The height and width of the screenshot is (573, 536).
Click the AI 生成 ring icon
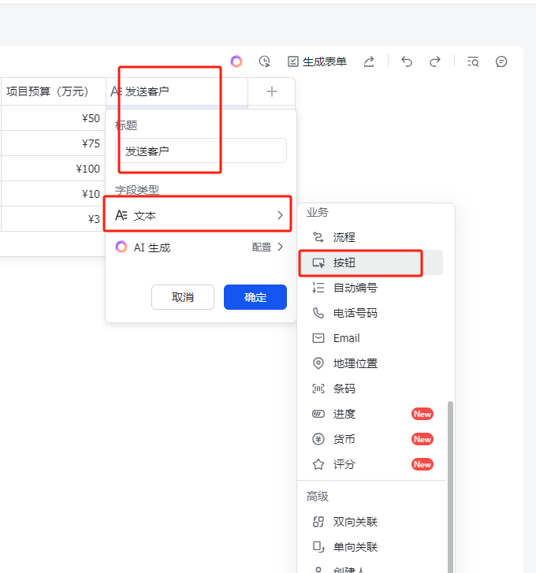(121, 247)
